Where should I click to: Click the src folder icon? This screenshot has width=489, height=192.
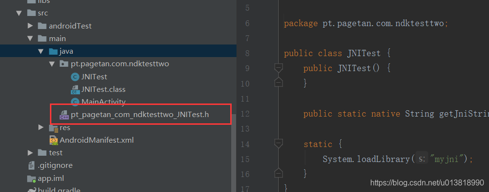click(x=31, y=13)
